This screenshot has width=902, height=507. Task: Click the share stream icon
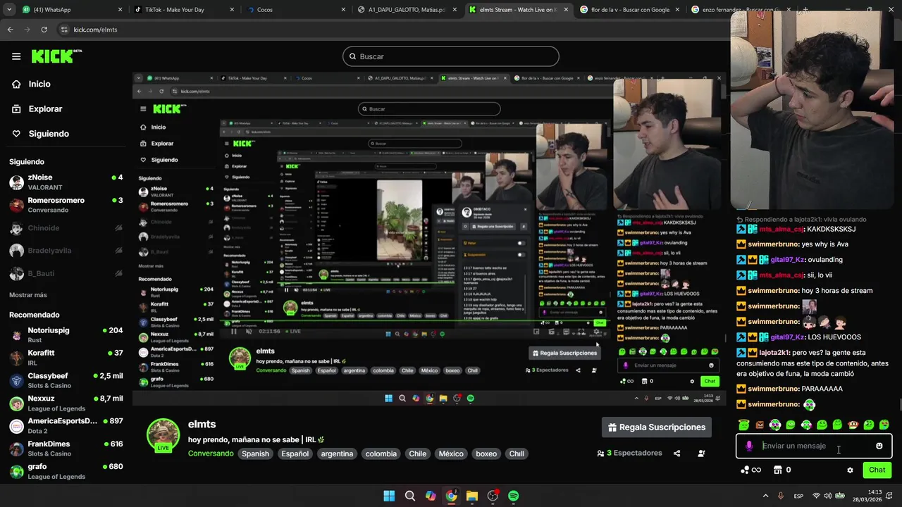[x=677, y=453]
